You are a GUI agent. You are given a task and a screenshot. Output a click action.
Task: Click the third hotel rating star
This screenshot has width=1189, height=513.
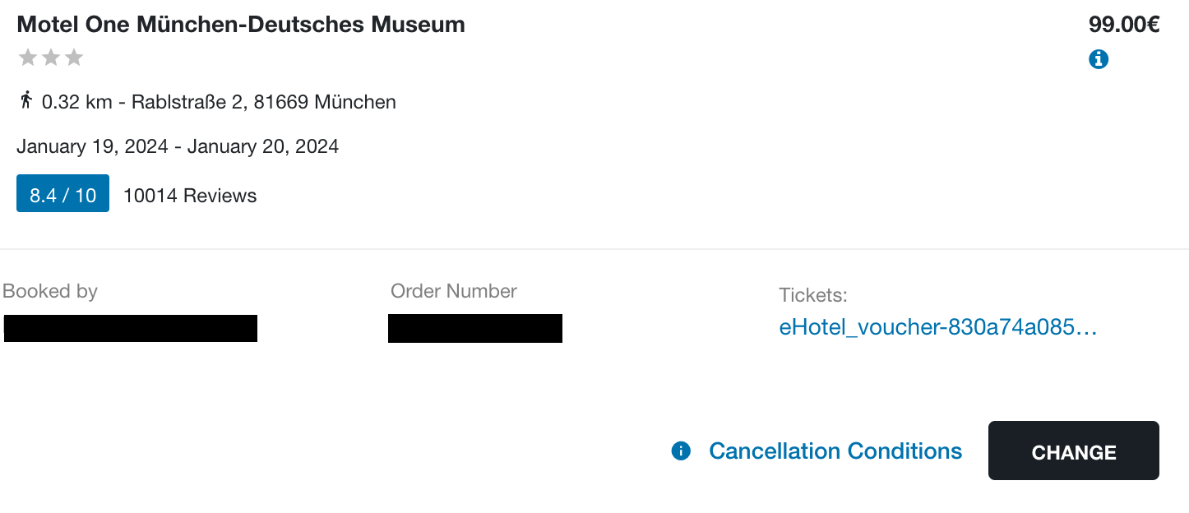coord(74,58)
